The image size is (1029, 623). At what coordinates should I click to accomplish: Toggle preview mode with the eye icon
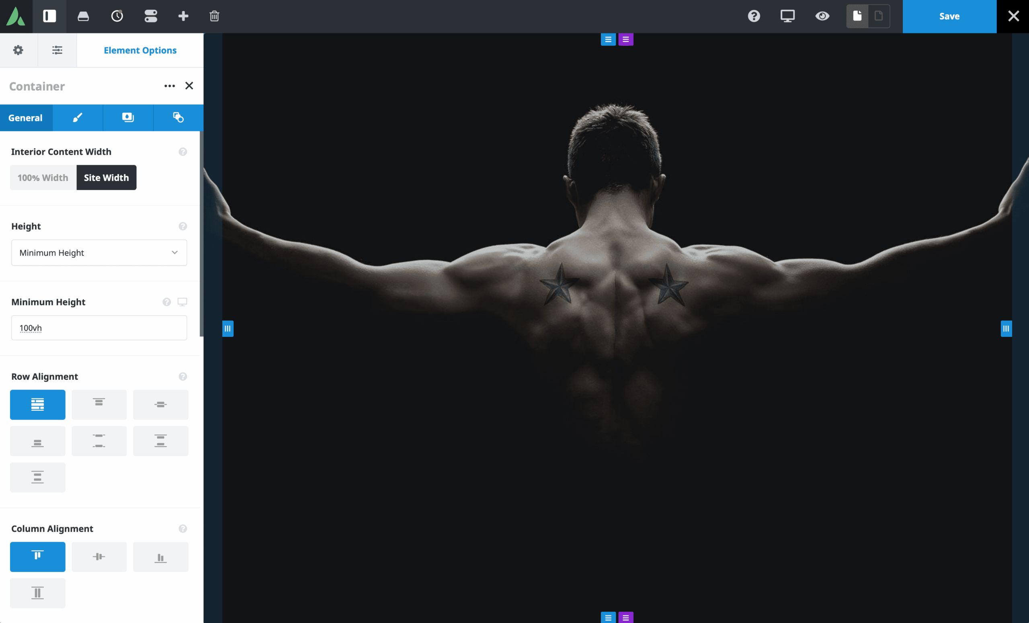pos(822,17)
